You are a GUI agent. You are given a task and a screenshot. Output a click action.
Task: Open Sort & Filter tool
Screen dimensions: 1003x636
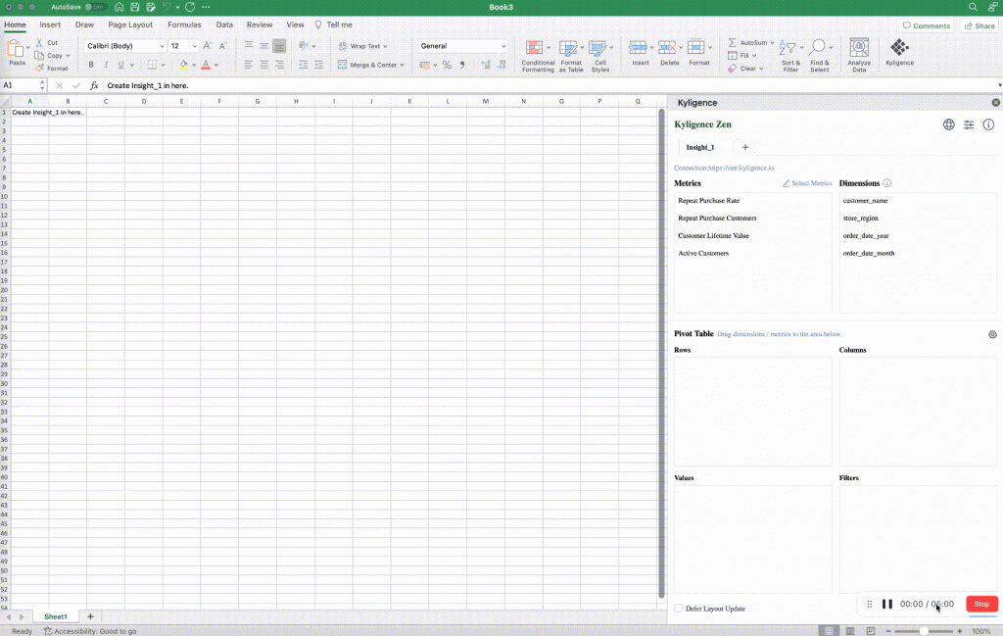click(x=790, y=56)
